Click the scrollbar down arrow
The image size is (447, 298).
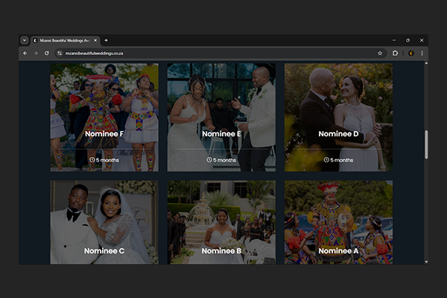pyautogui.click(x=426, y=261)
